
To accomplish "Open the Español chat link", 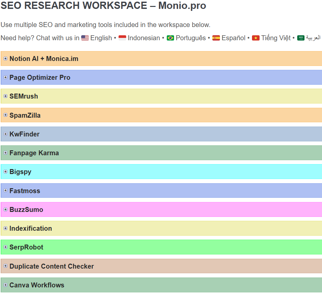I will click(233, 38).
